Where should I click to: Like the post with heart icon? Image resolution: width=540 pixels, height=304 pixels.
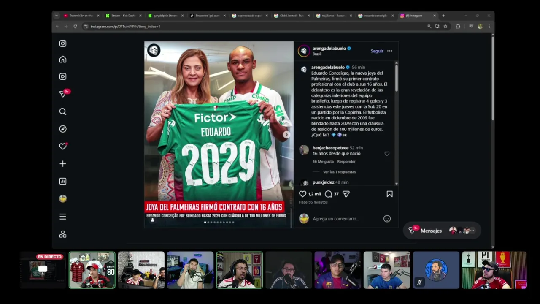(x=302, y=194)
